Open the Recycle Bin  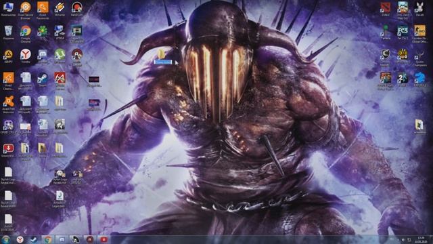pyautogui.click(x=8, y=33)
